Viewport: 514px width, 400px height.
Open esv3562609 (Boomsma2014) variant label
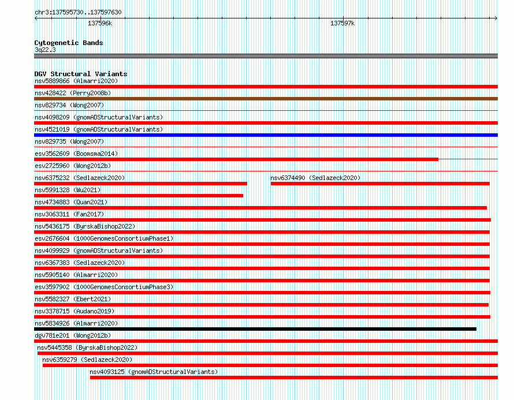point(76,154)
